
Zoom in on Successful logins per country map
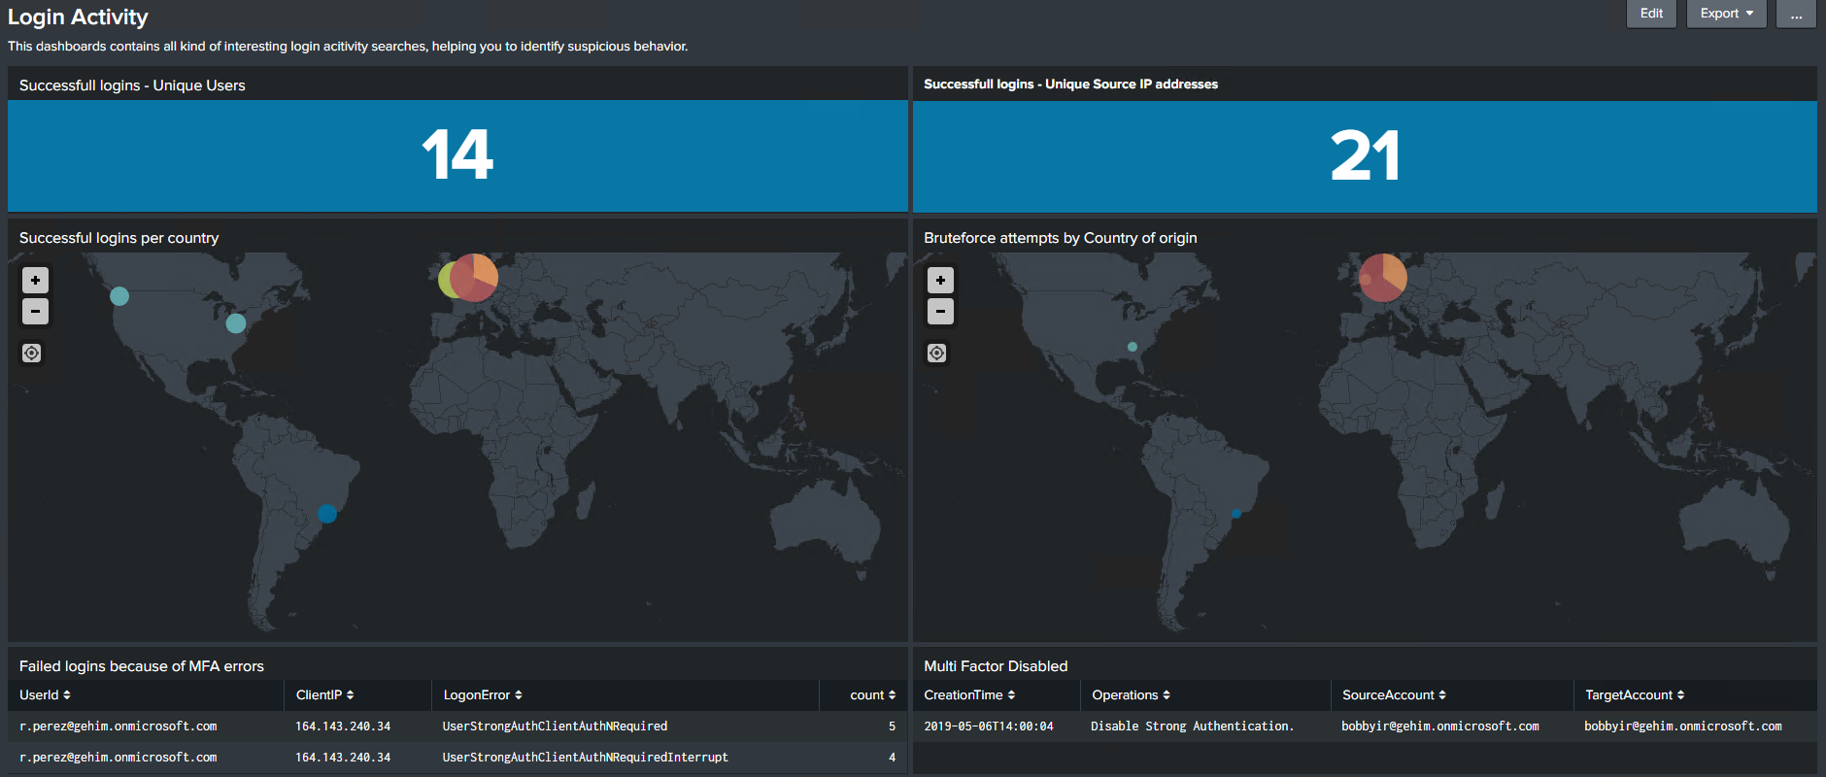(x=35, y=281)
